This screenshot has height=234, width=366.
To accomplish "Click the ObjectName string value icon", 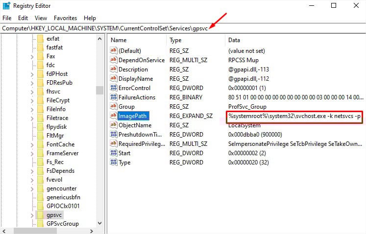I will [114, 125].
